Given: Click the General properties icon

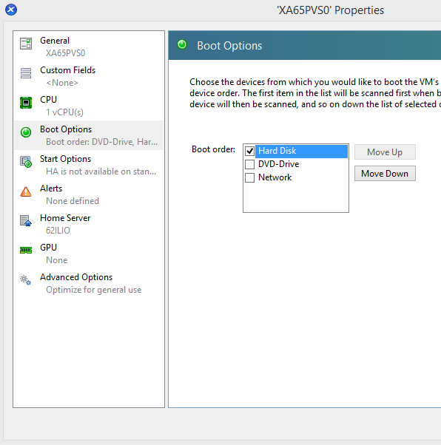Looking at the screenshot, I should click(26, 44).
